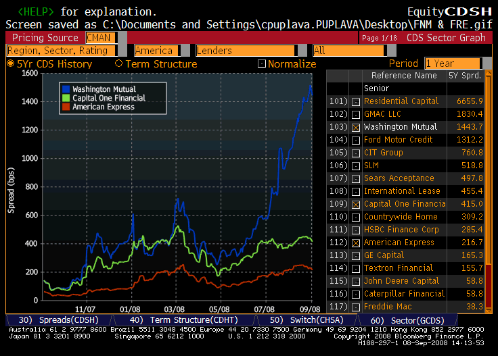Enable the Normalize checkbox
The width and height of the screenshot is (498, 356).
(262, 64)
